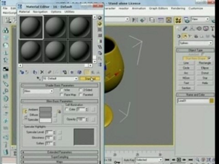The height and width of the screenshot is (164, 219).
Task: Open Material Editor Utilities menu
Action: coord(69,12)
